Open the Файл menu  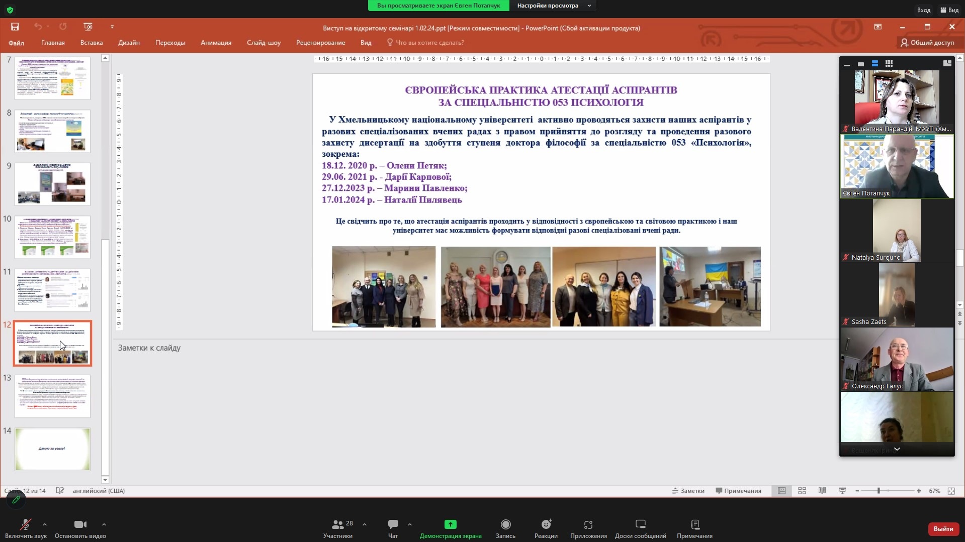tap(16, 43)
